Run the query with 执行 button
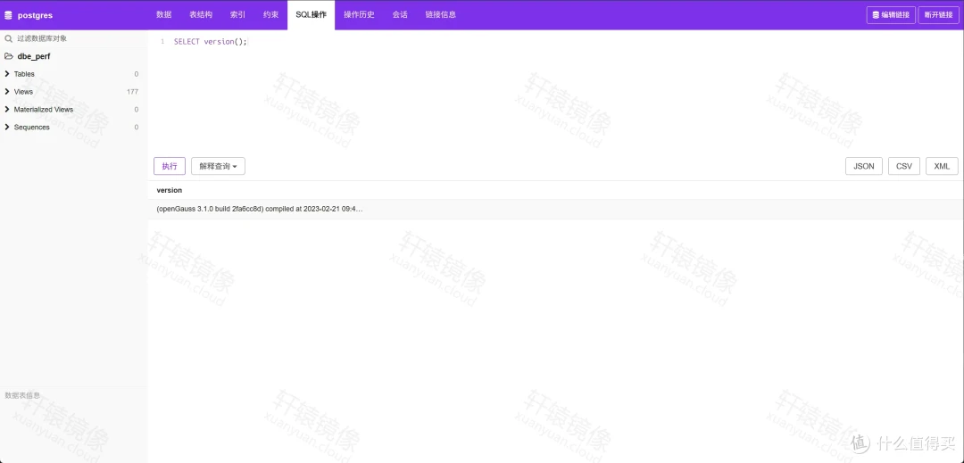964x463 pixels. coord(170,167)
